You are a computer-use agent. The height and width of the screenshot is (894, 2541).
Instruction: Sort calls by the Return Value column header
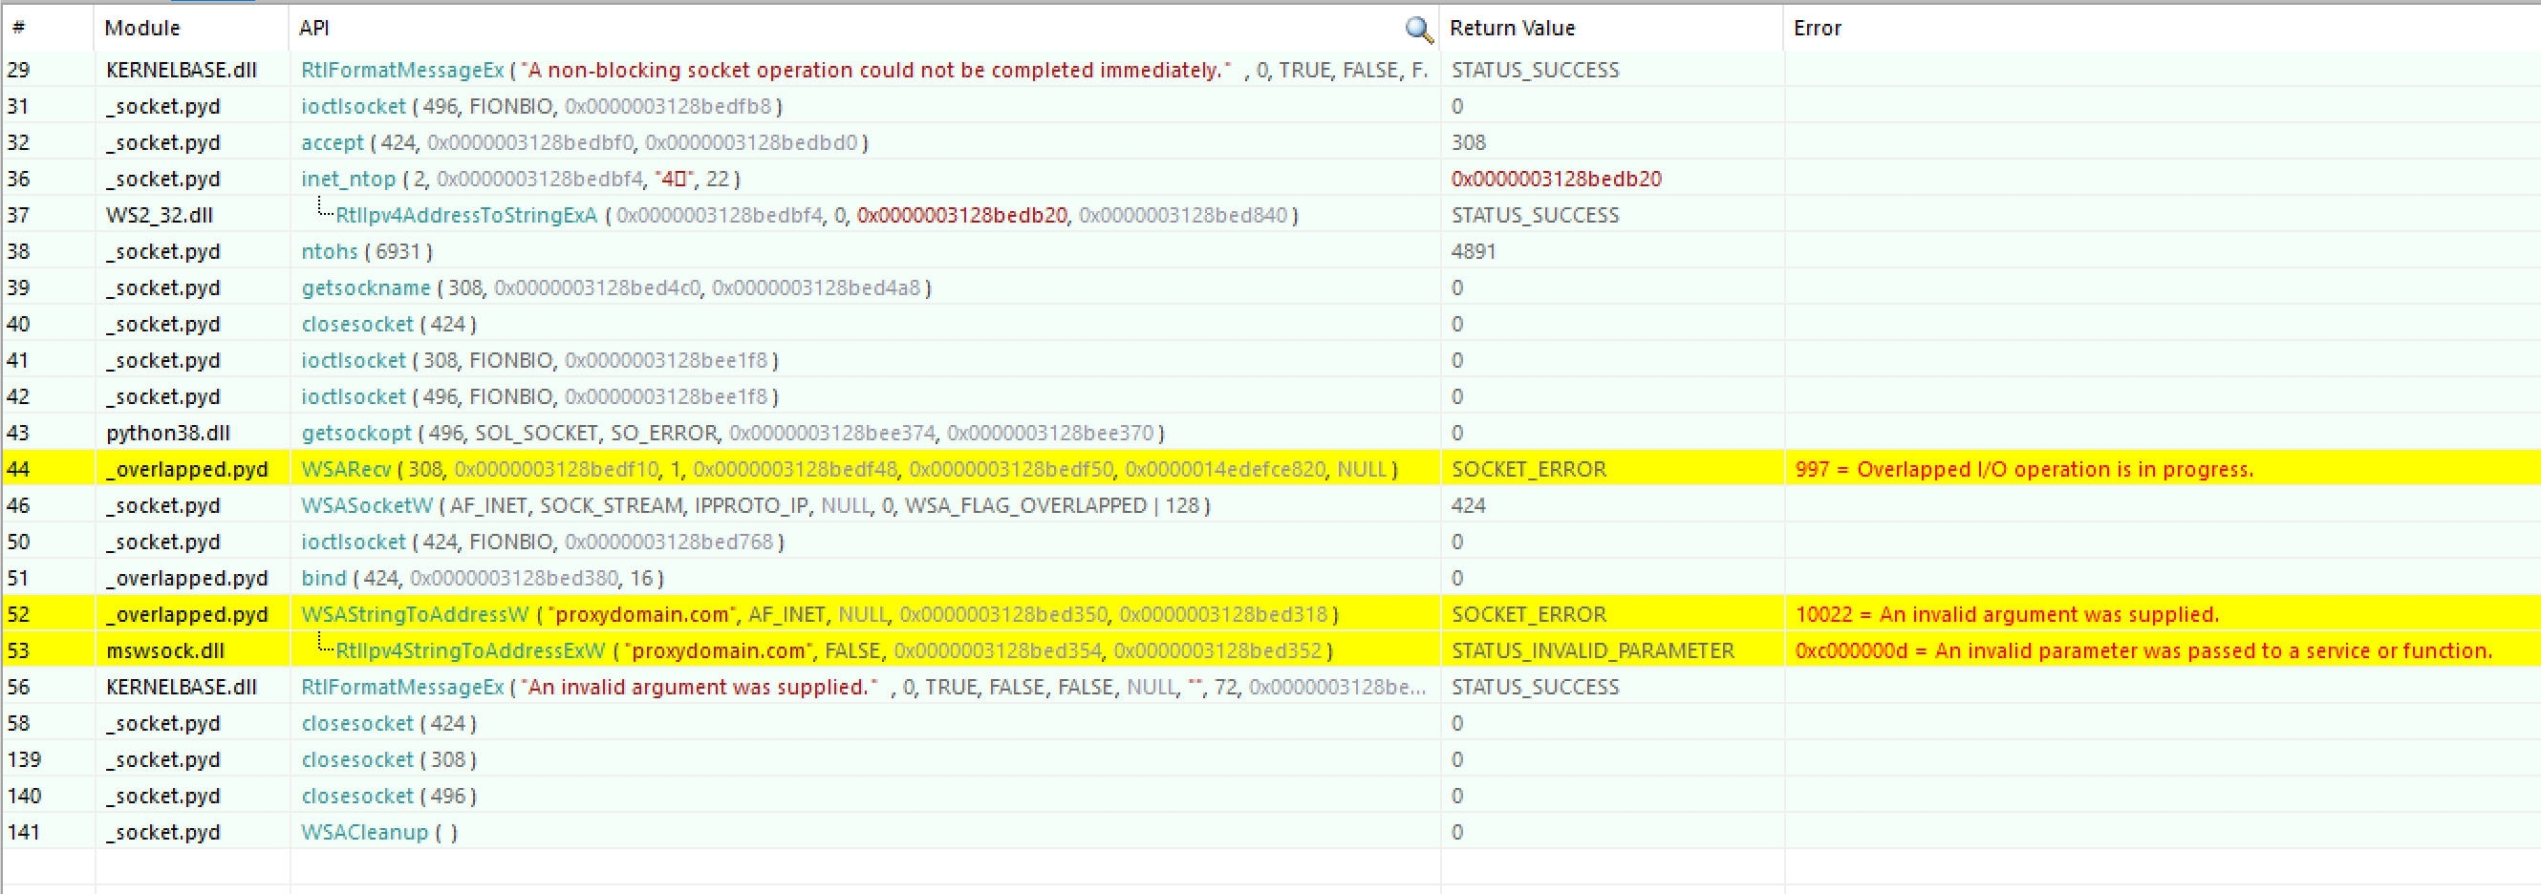click(1512, 28)
